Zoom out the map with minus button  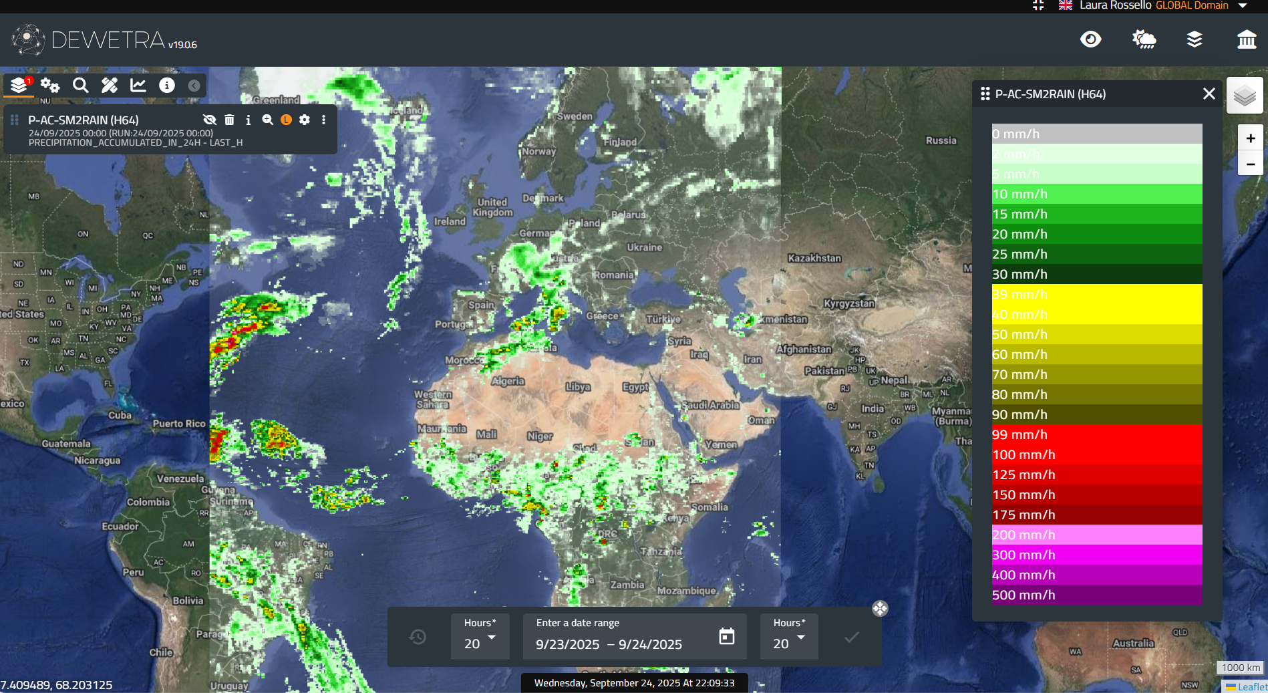tap(1250, 164)
